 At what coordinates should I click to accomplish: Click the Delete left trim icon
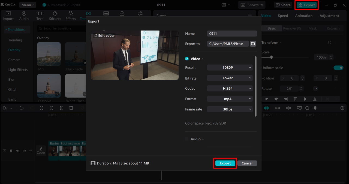(x=51, y=108)
